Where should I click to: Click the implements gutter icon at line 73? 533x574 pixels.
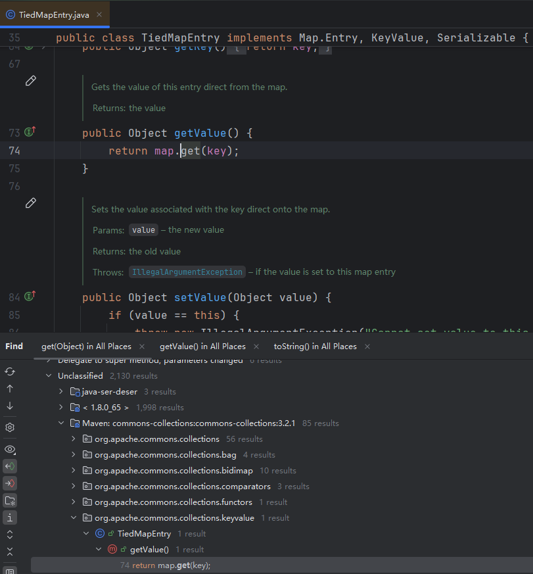pos(30,133)
